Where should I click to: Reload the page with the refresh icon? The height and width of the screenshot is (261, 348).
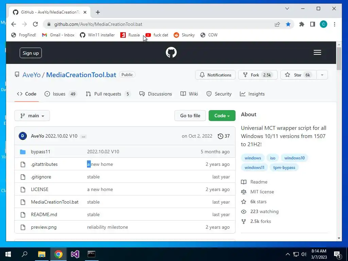(x=35, y=24)
